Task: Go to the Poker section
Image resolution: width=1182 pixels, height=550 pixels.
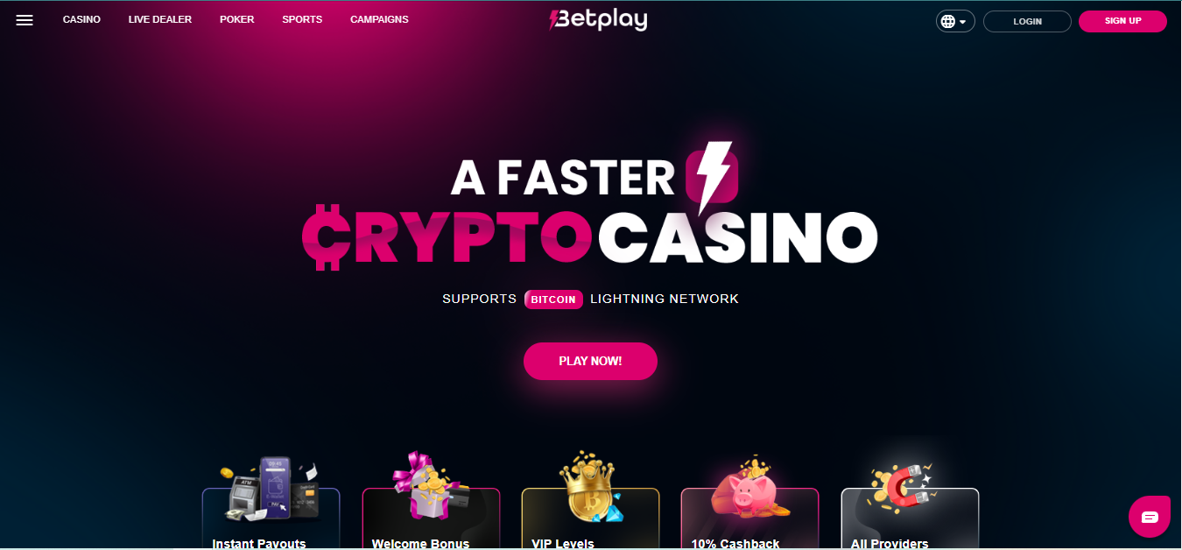Action: point(237,19)
